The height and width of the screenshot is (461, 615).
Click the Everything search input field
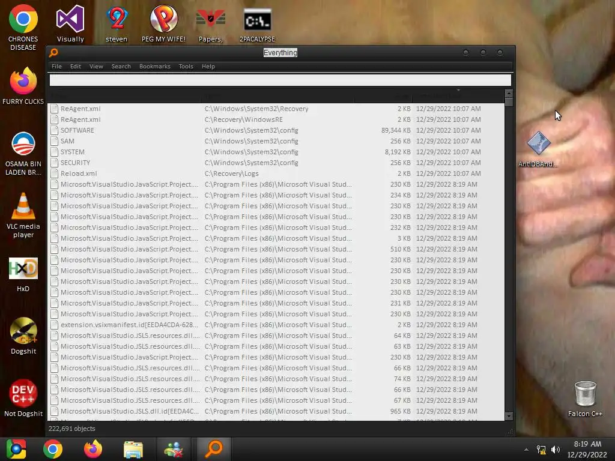pyautogui.click(x=280, y=80)
